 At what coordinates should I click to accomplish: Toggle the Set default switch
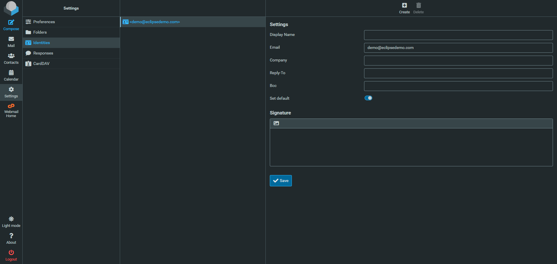pos(368,98)
